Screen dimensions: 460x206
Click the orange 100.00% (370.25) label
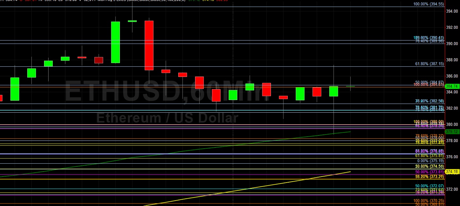click(428, 201)
